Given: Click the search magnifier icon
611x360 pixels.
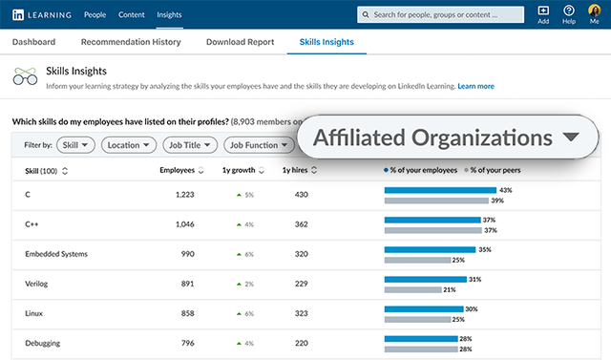Looking at the screenshot, I should [366, 15].
